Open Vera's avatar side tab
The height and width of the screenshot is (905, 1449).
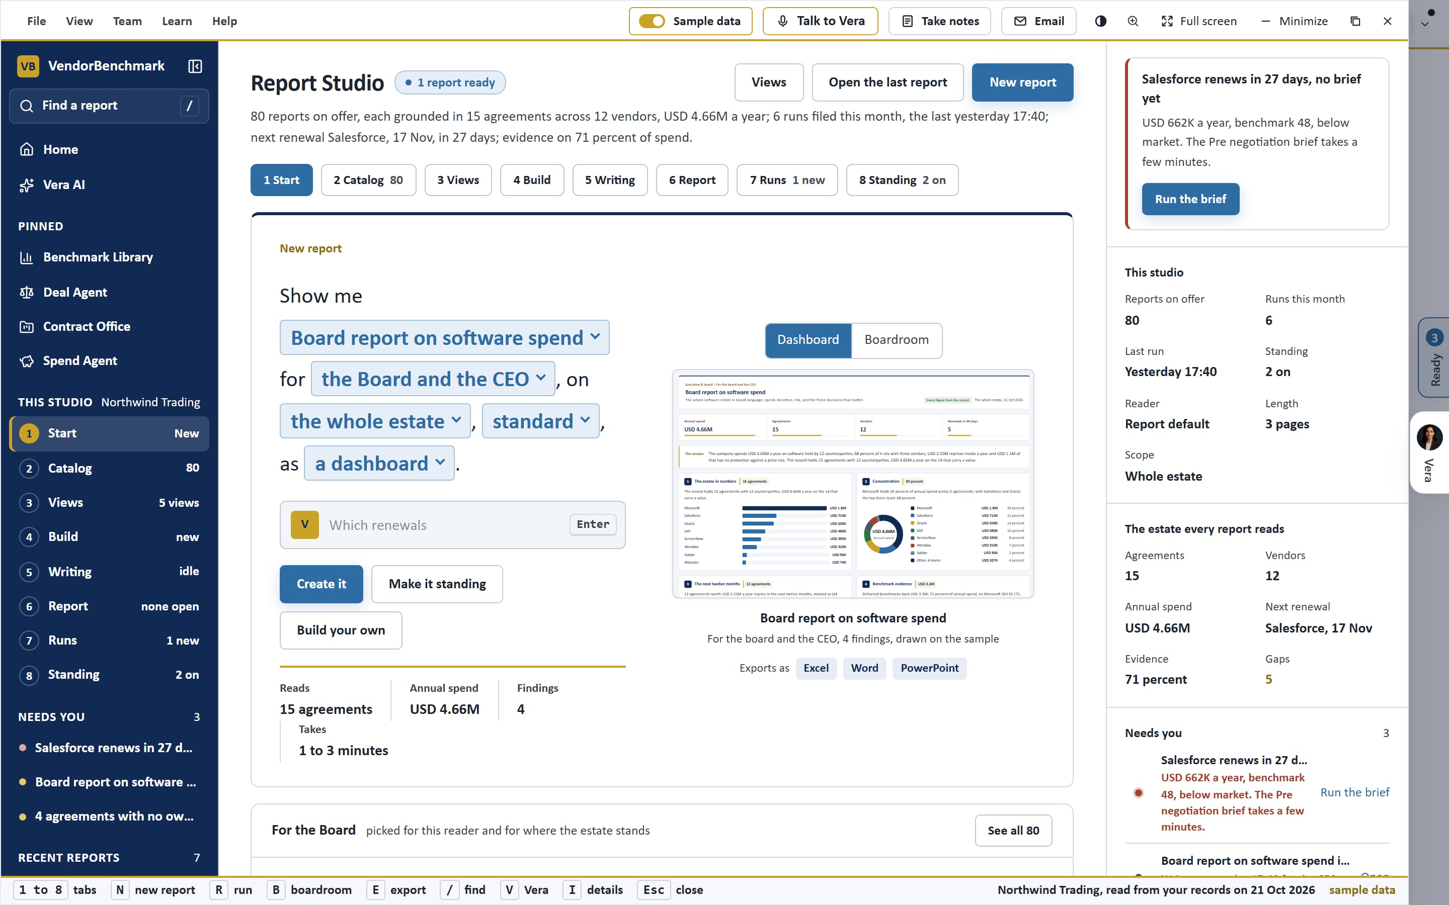point(1429,452)
